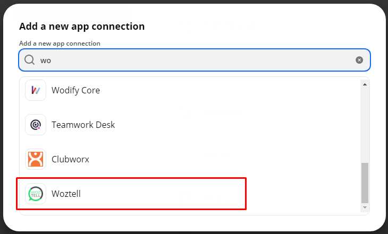Screen dimensions: 388x234
Task: Click the Clubworx orange logo icon
Action: click(x=36, y=159)
